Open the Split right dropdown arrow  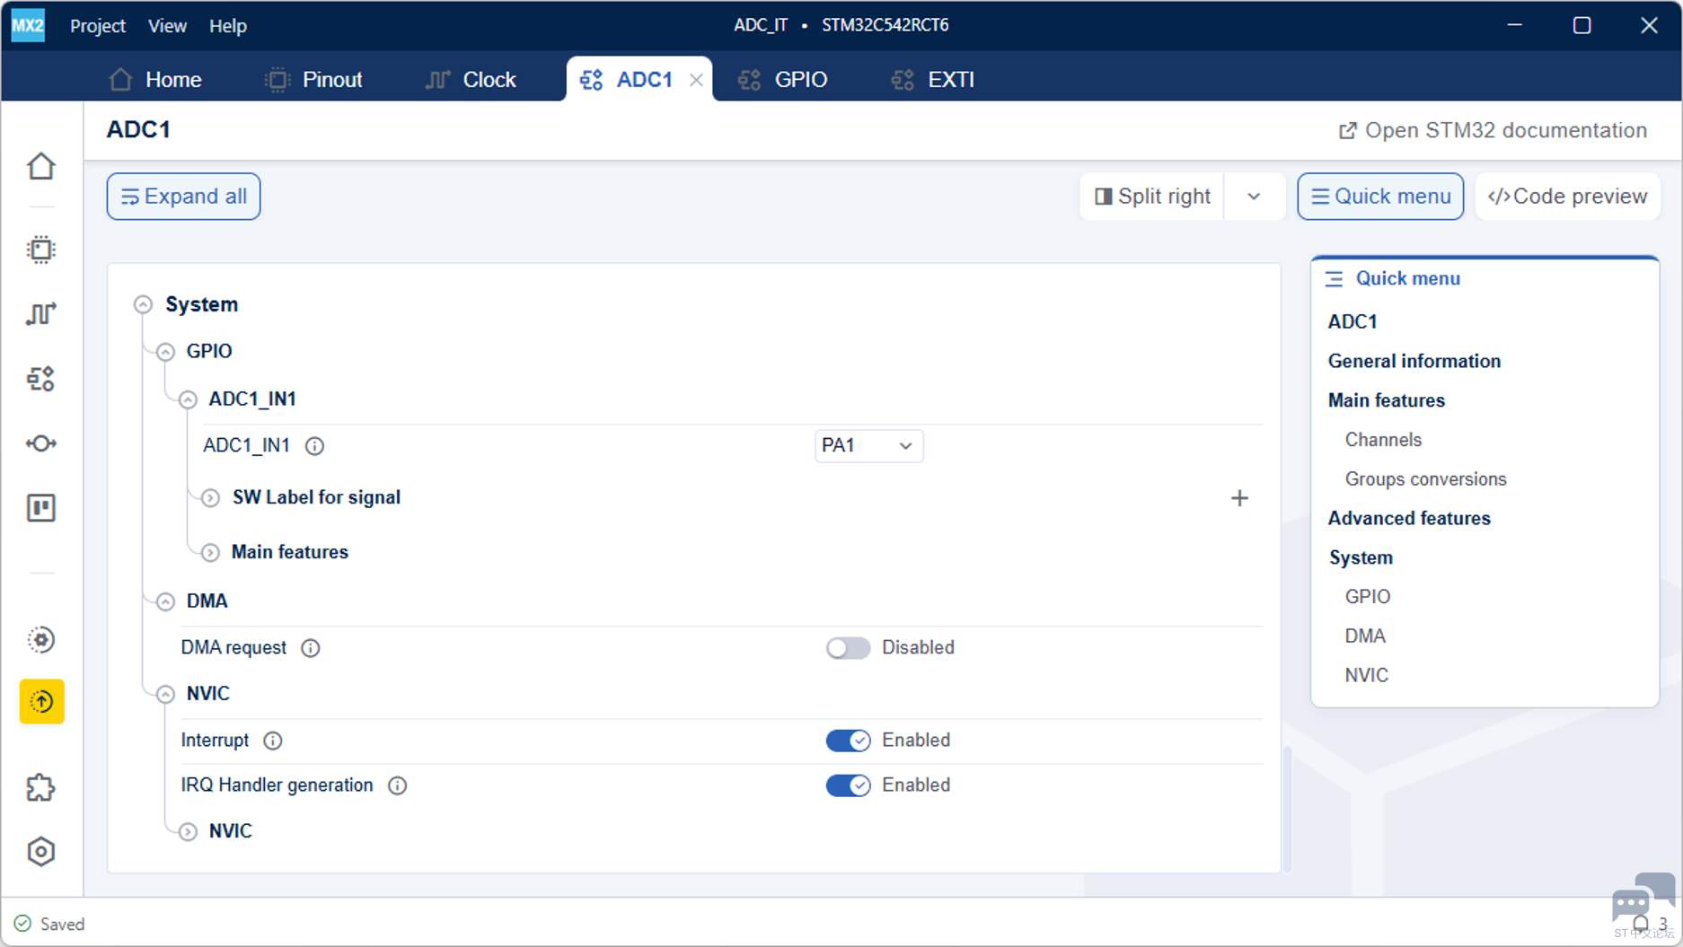click(x=1254, y=197)
